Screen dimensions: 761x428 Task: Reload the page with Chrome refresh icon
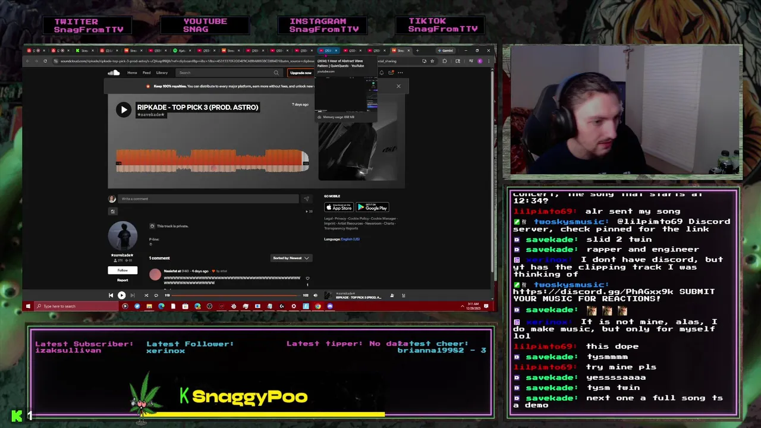click(x=45, y=61)
